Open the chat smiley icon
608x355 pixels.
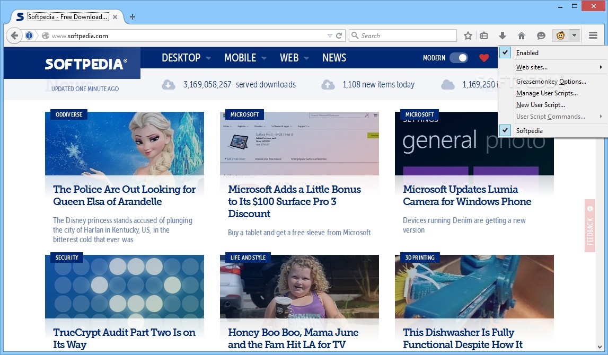(x=541, y=35)
